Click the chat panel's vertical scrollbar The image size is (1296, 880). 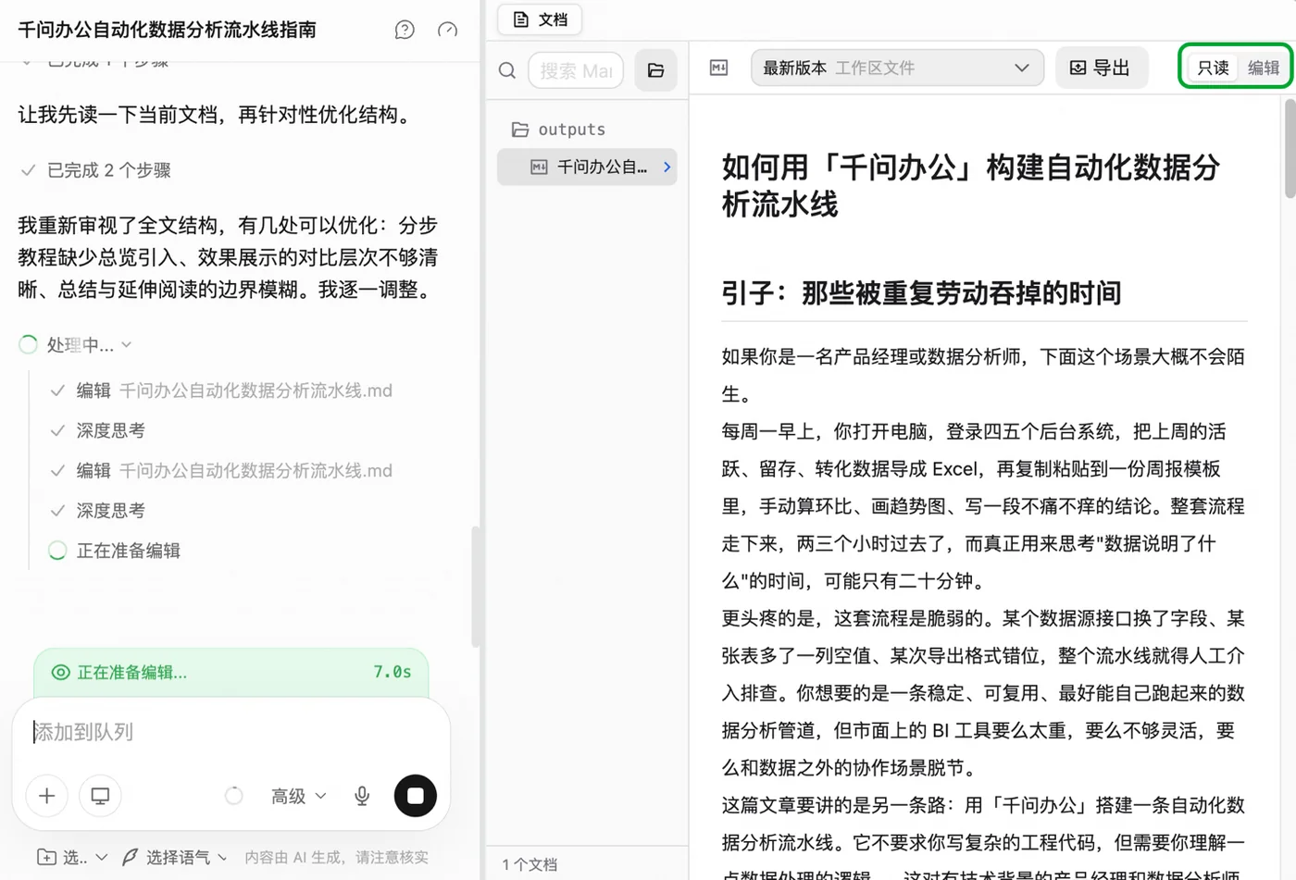(x=476, y=587)
